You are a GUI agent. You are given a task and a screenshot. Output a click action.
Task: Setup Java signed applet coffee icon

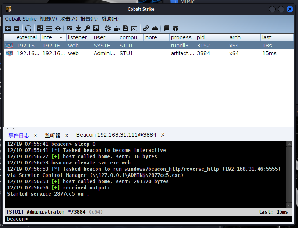click(x=117, y=29)
